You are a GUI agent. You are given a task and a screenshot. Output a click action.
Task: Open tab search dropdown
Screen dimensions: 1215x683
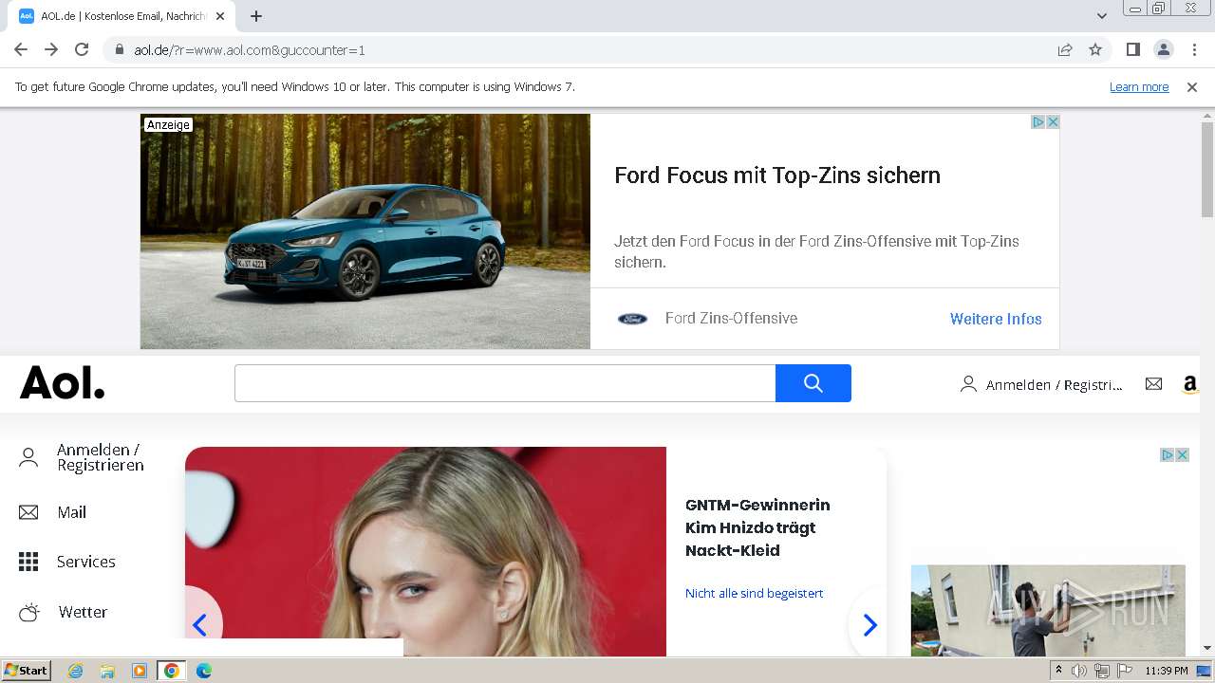pyautogui.click(x=1101, y=16)
